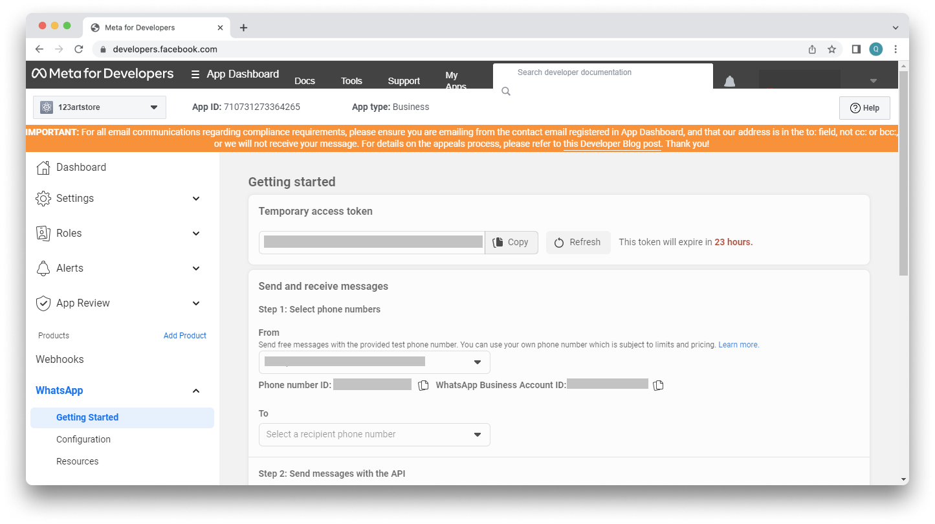The width and height of the screenshot is (935, 524).
Task: Copy the WhatsApp Business Account ID
Action: tap(658, 385)
